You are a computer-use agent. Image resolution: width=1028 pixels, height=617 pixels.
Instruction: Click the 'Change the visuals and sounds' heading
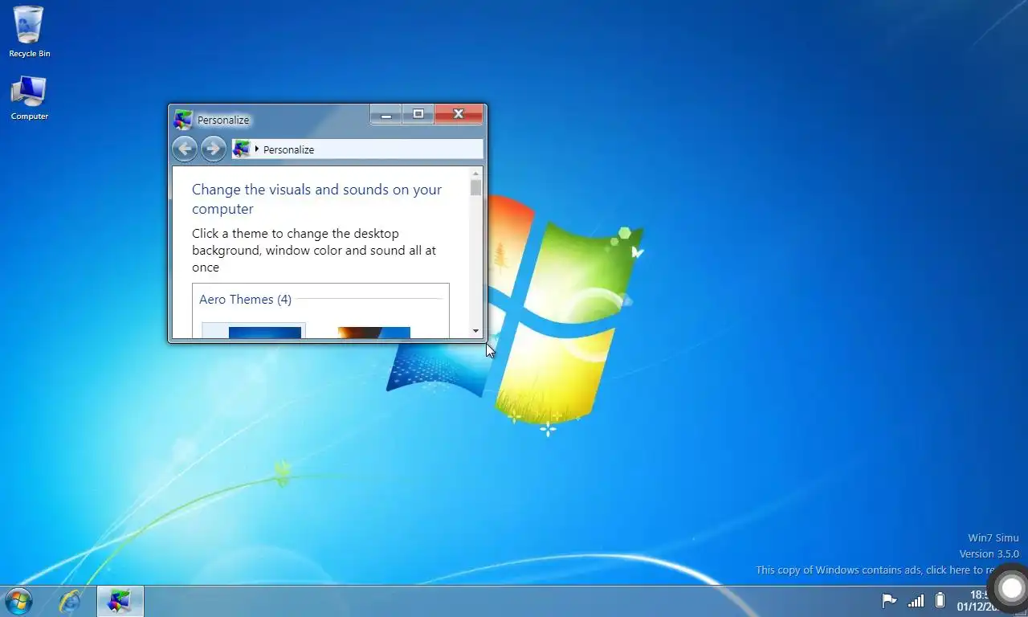tap(316, 199)
